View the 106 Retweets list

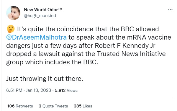point(20,106)
